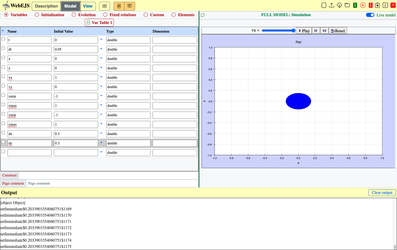Open the initial value dropdown for t
Screen dimensions: 397x250
pyautogui.click(x=101, y=39)
